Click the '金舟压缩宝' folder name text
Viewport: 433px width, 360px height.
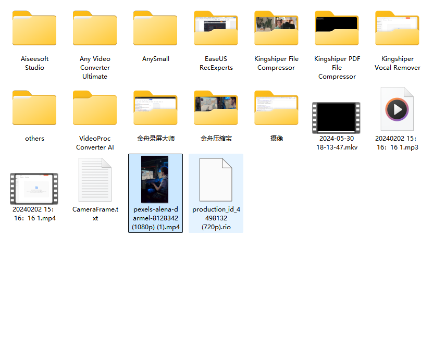[216, 138]
